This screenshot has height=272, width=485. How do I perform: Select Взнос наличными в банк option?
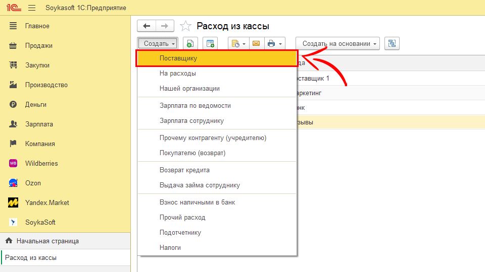point(197,202)
